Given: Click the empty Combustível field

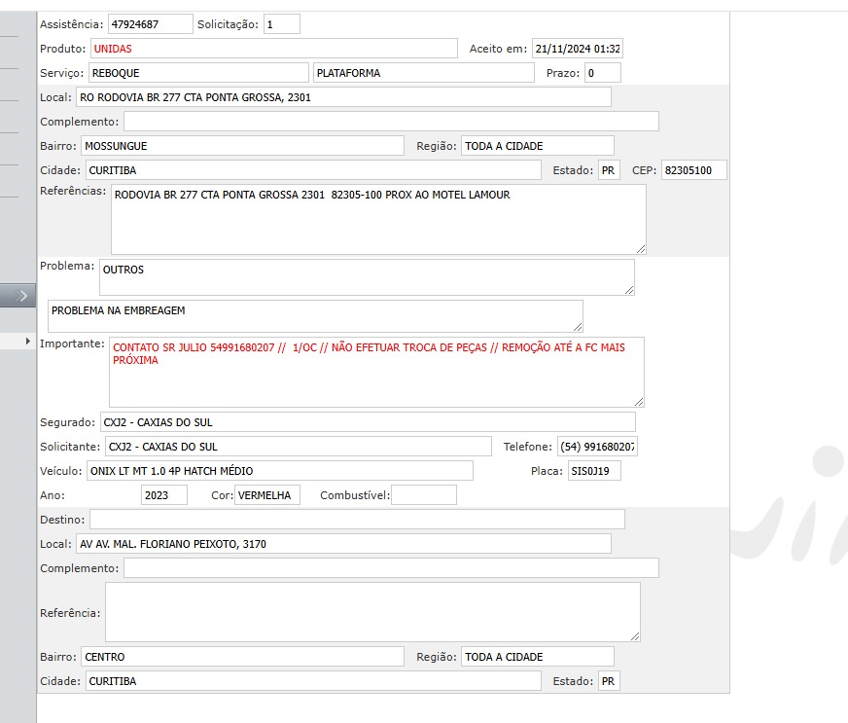Looking at the screenshot, I should pos(423,495).
